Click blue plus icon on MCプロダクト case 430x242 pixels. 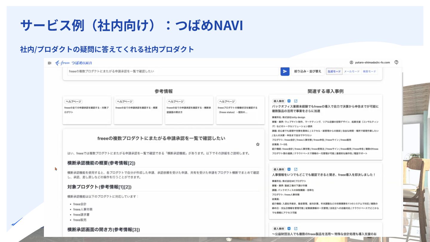(x=289, y=169)
